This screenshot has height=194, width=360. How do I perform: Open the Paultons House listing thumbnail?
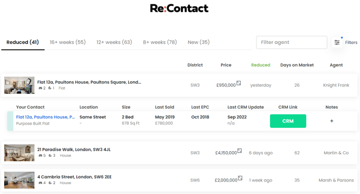pos(19,85)
